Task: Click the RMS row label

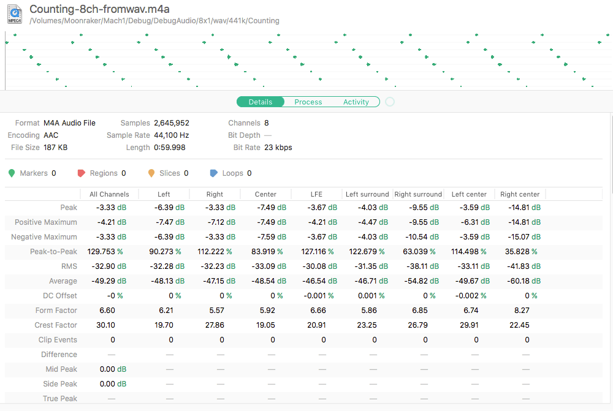Action: click(69, 266)
